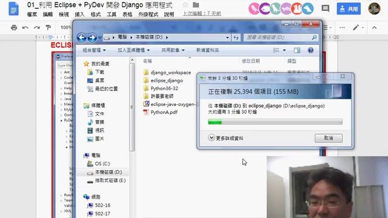Open the address bar history dropdown
The height and width of the screenshot is (218, 388).
(227, 38)
